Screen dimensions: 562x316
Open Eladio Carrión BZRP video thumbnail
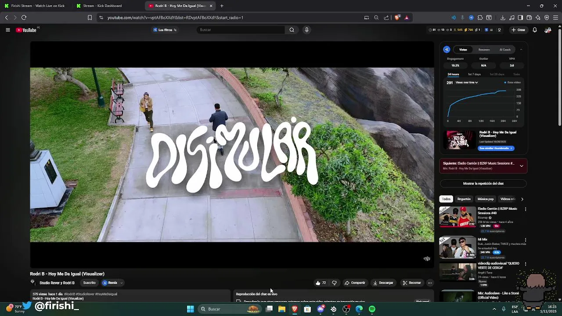point(458,217)
